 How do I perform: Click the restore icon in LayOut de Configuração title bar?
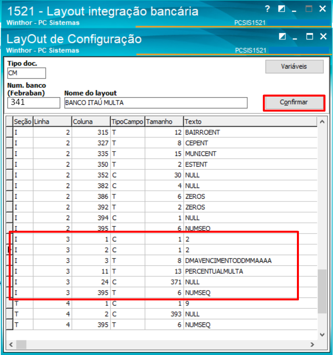pyautogui.click(x=282, y=36)
